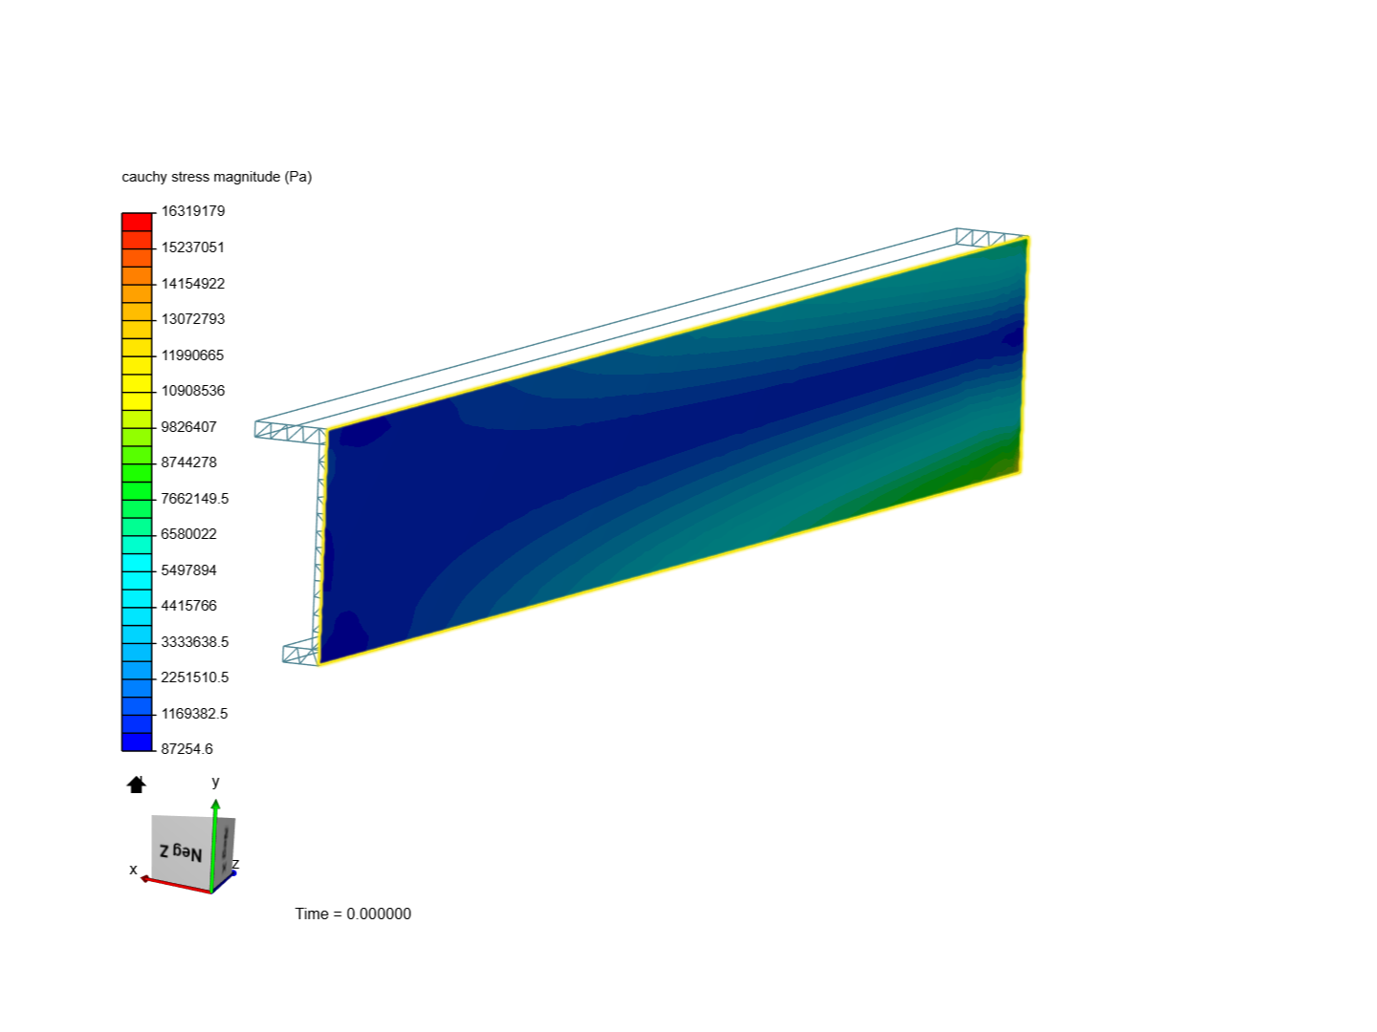Click the legend value 8744278

(189, 462)
